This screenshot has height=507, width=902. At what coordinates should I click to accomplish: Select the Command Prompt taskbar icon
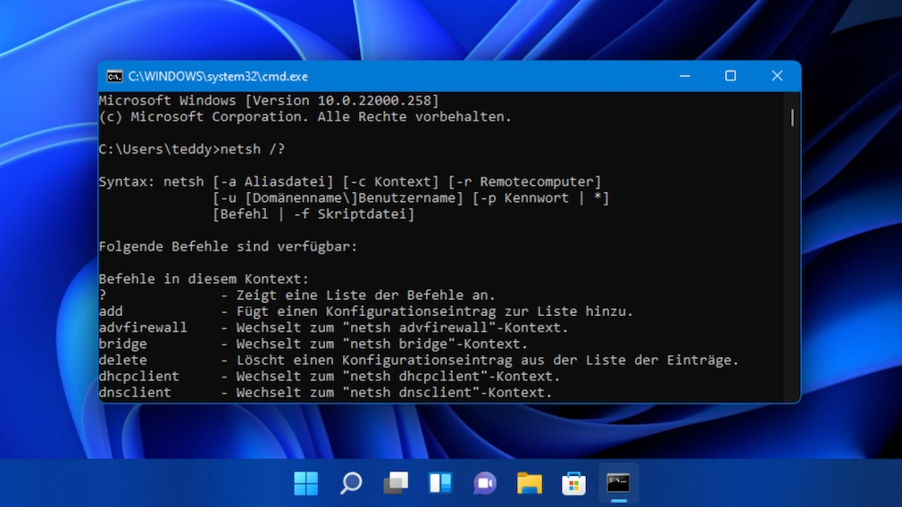point(618,483)
